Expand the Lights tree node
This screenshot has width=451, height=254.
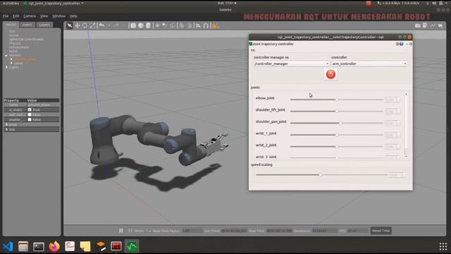pyautogui.click(x=6, y=67)
